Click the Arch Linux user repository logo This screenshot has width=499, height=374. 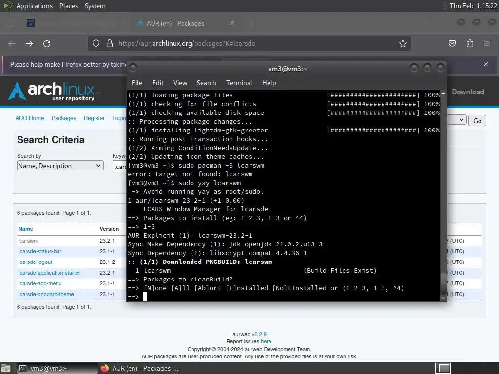[x=52, y=91]
